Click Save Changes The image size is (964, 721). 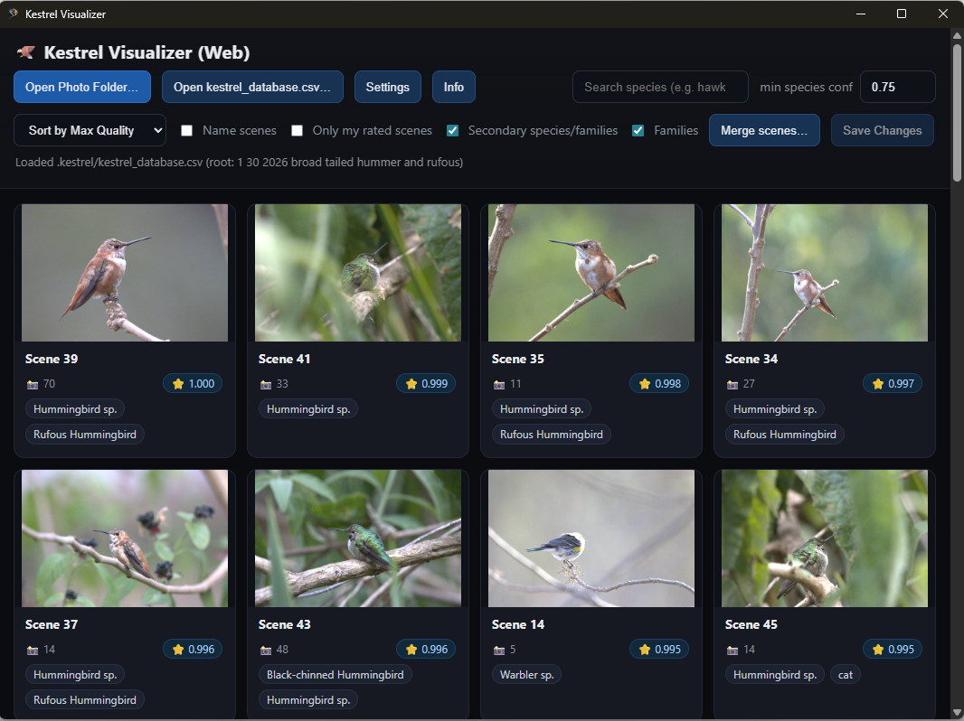(882, 130)
